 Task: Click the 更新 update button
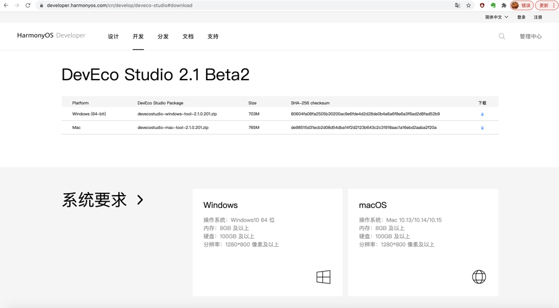pyautogui.click(x=544, y=6)
